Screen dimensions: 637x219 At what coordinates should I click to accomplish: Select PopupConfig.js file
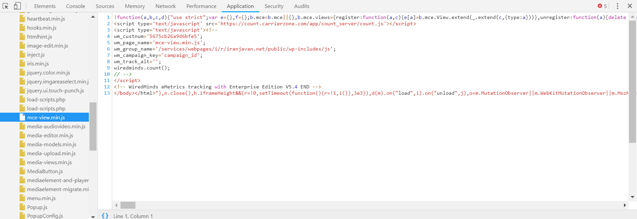coord(45,216)
